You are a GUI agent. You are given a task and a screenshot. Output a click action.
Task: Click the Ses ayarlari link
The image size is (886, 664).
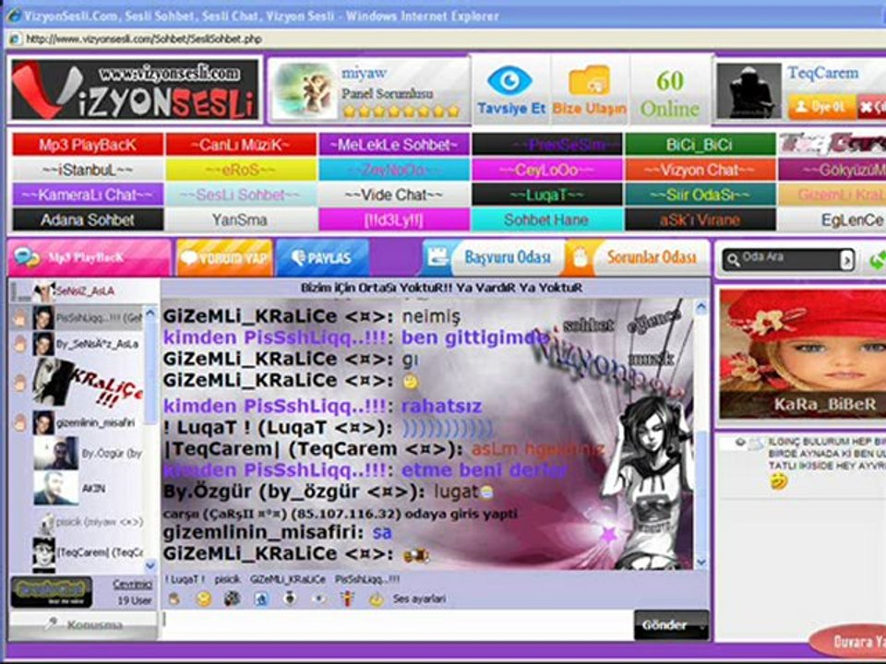(x=419, y=599)
